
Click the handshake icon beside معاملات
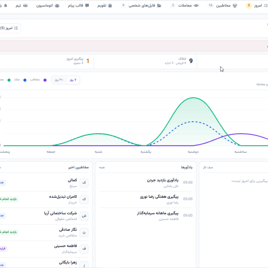pyautogui.click(x=196, y=5)
